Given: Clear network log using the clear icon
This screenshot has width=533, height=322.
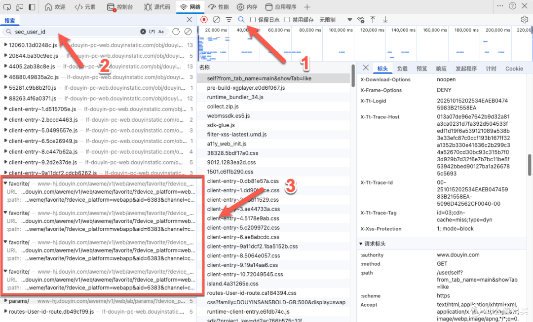Looking at the screenshot, I should 217,19.
